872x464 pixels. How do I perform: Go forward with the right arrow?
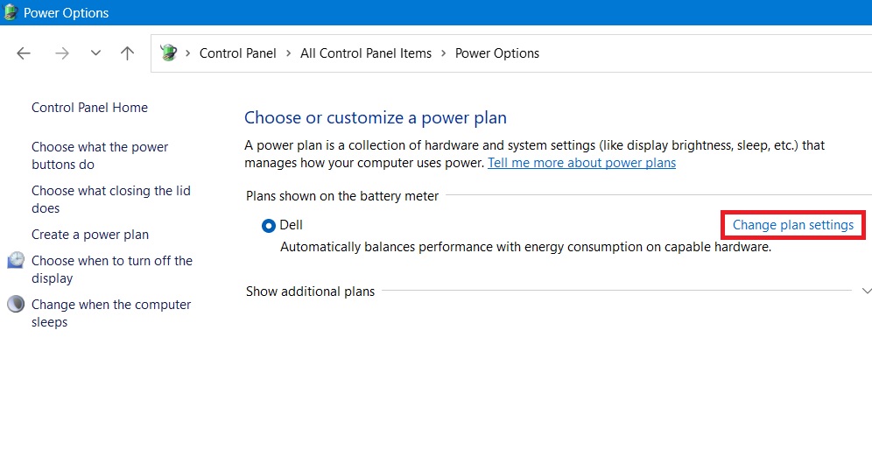click(62, 53)
